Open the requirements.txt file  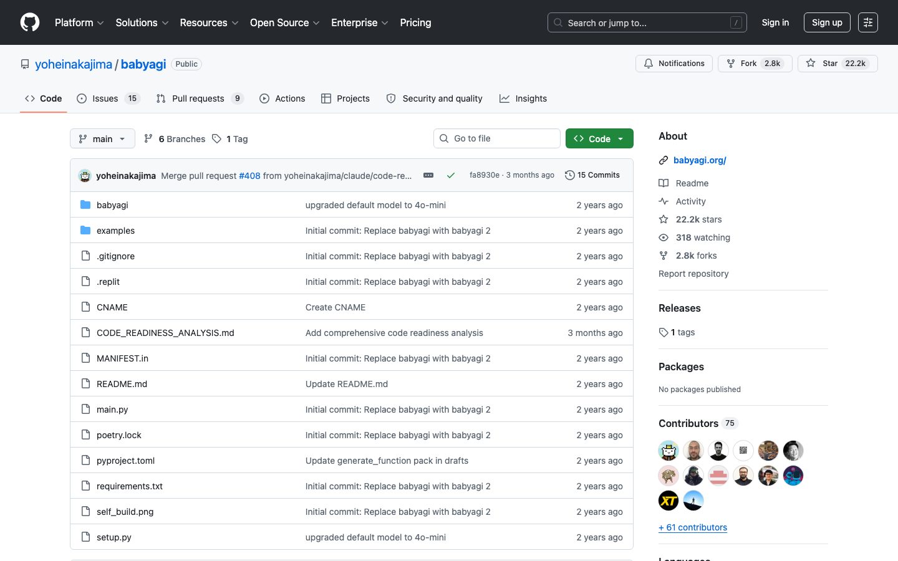tap(130, 486)
